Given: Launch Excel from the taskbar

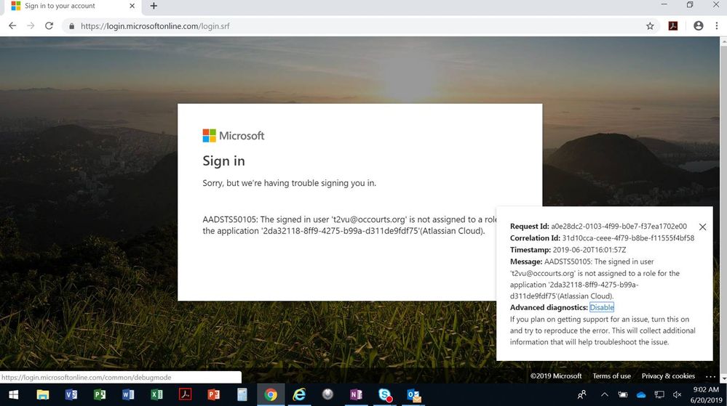Looking at the screenshot, I should click(x=156, y=394).
